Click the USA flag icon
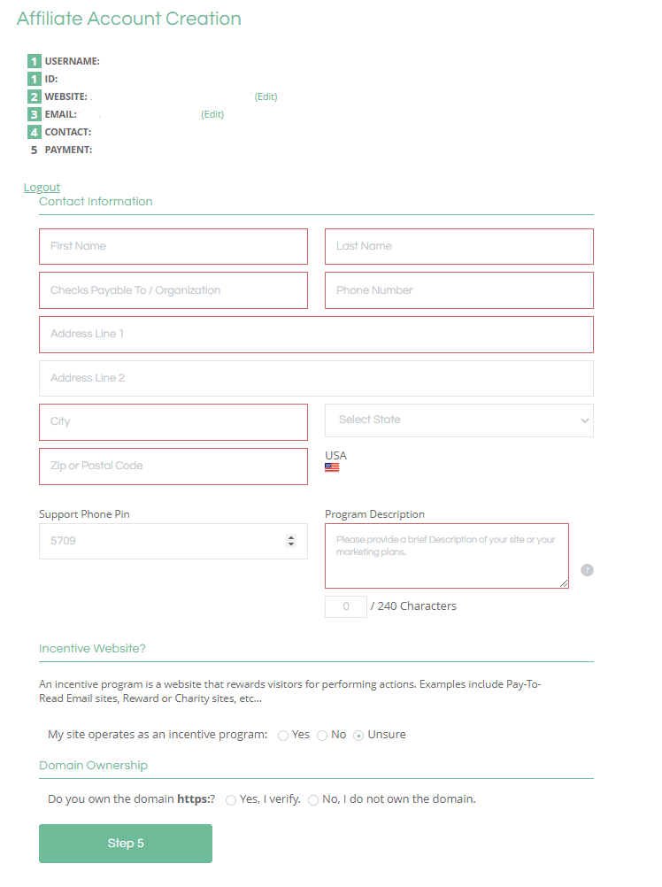Viewport: 662px width, 887px height. coord(332,467)
